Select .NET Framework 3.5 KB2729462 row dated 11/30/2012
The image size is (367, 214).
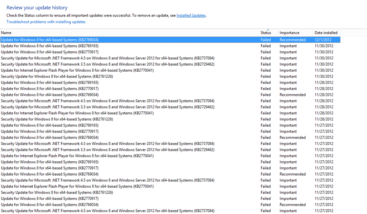170,64
